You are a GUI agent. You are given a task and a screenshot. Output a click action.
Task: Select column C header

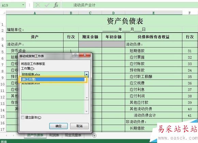coord(90,13)
